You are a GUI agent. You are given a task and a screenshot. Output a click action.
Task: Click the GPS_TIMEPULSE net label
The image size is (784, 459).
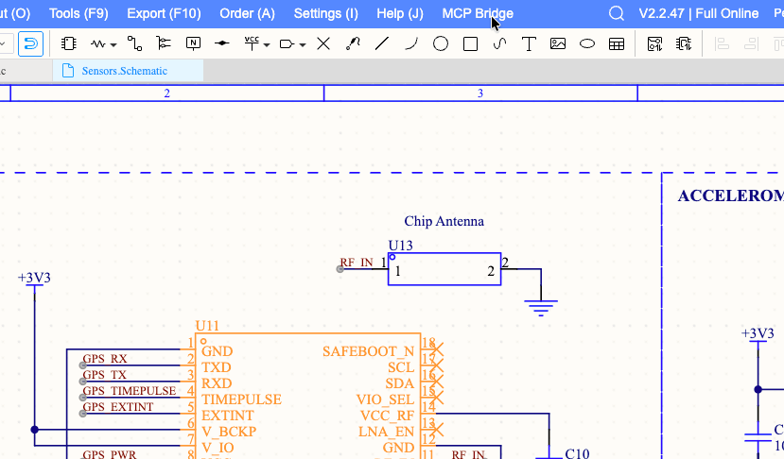[130, 391]
